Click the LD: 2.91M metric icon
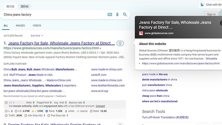222x125 pixels. point(16,111)
